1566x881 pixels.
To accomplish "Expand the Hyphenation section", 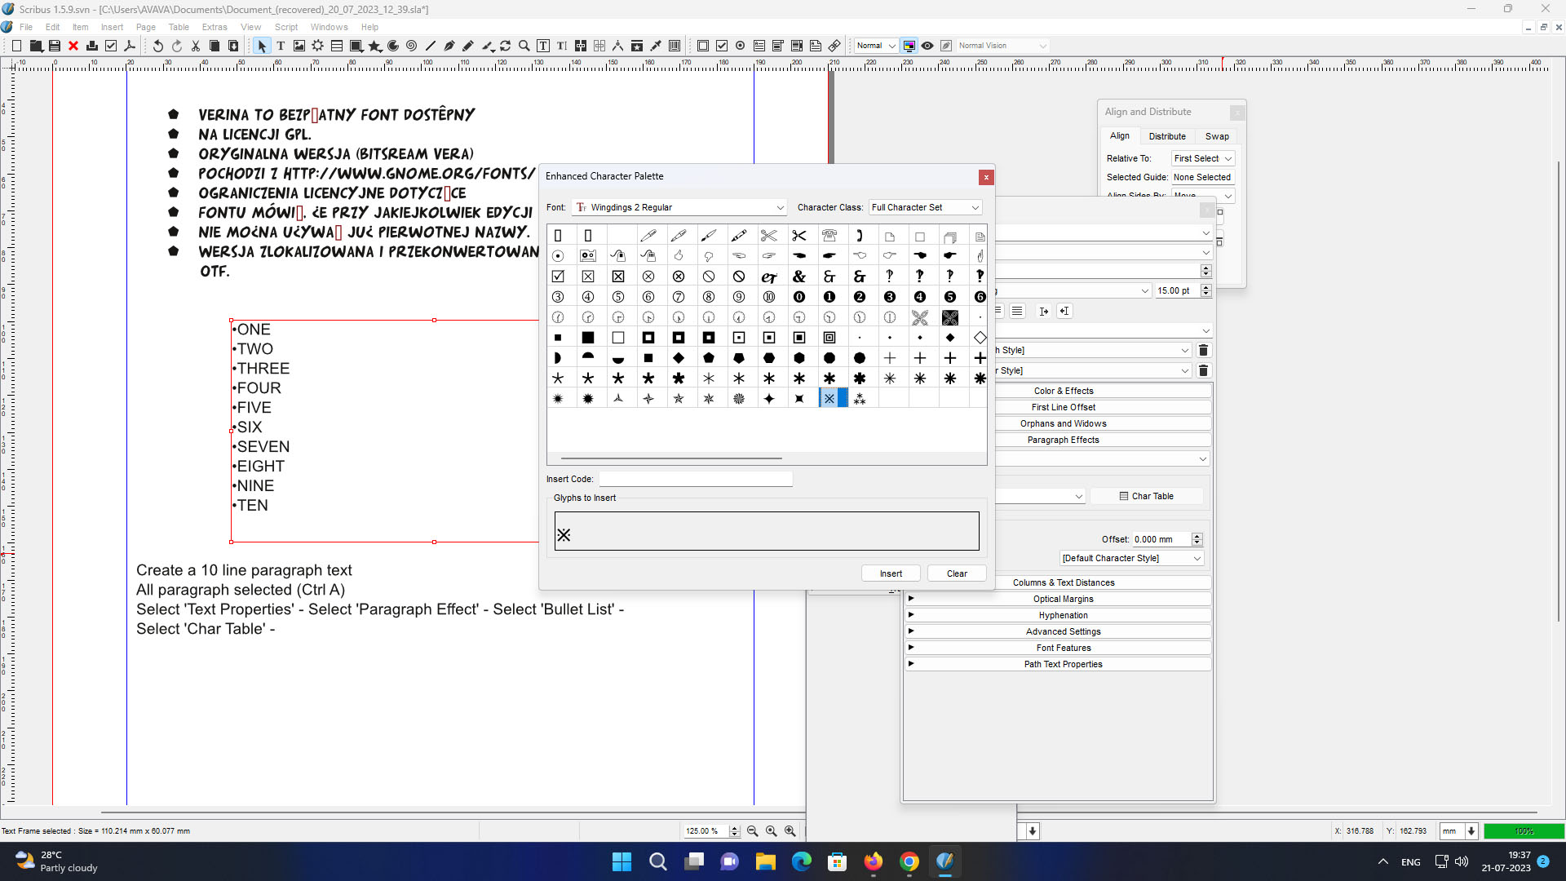I will coord(1063,615).
